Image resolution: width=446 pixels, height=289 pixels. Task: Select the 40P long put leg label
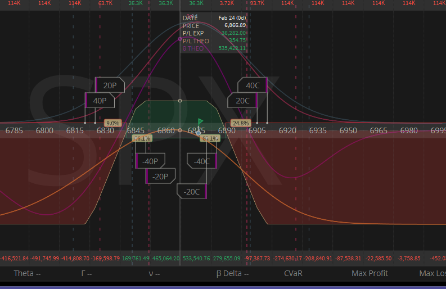point(100,101)
